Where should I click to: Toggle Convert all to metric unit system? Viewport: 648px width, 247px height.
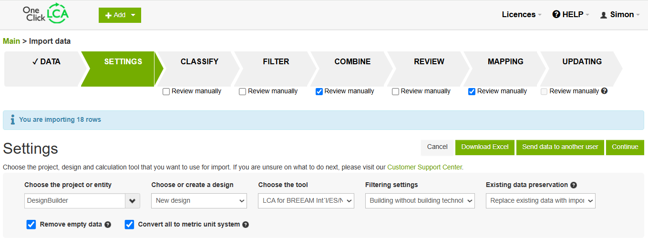[129, 225]
